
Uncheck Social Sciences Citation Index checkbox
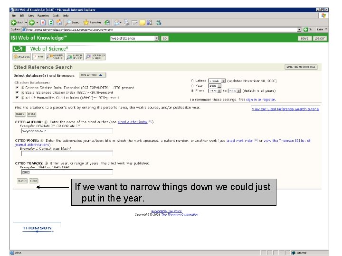(17, 92)
